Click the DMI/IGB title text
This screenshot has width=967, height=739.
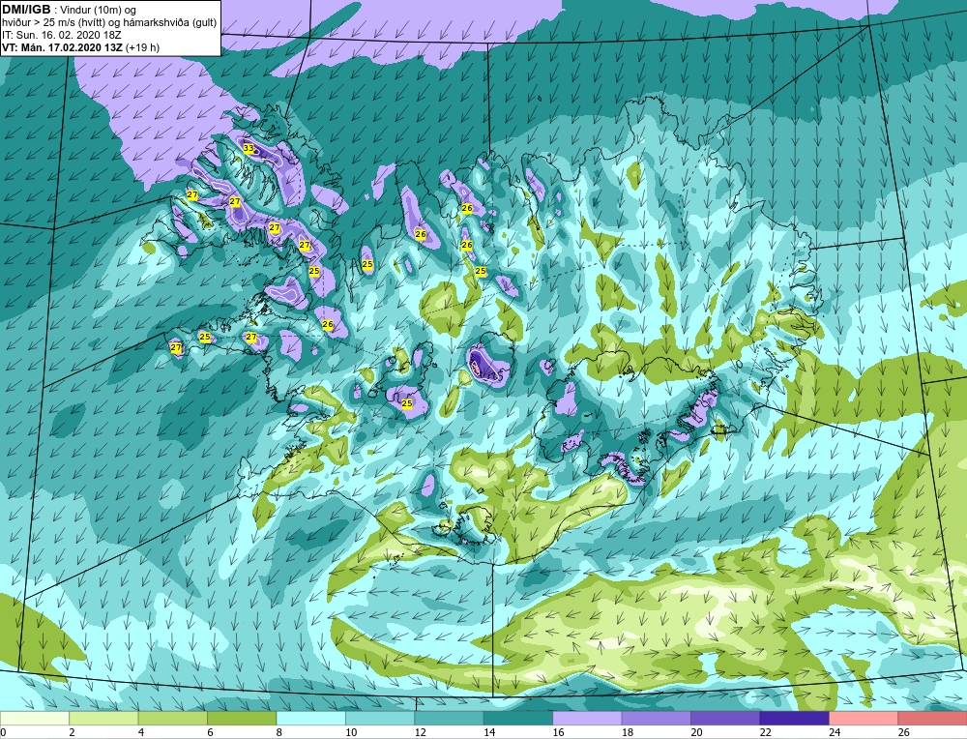(x=26, y=10)
